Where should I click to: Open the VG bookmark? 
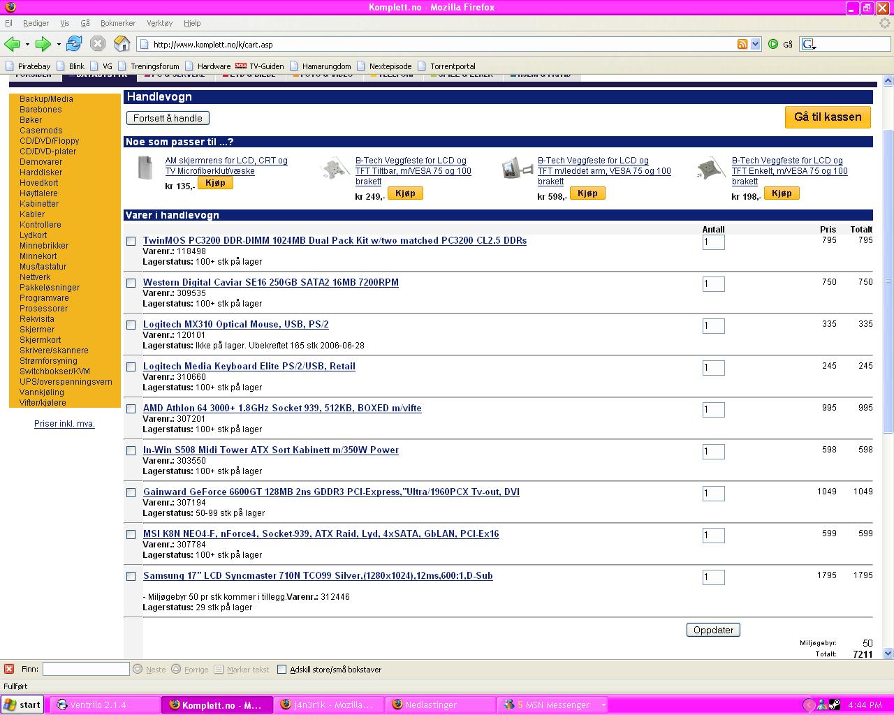101,66
